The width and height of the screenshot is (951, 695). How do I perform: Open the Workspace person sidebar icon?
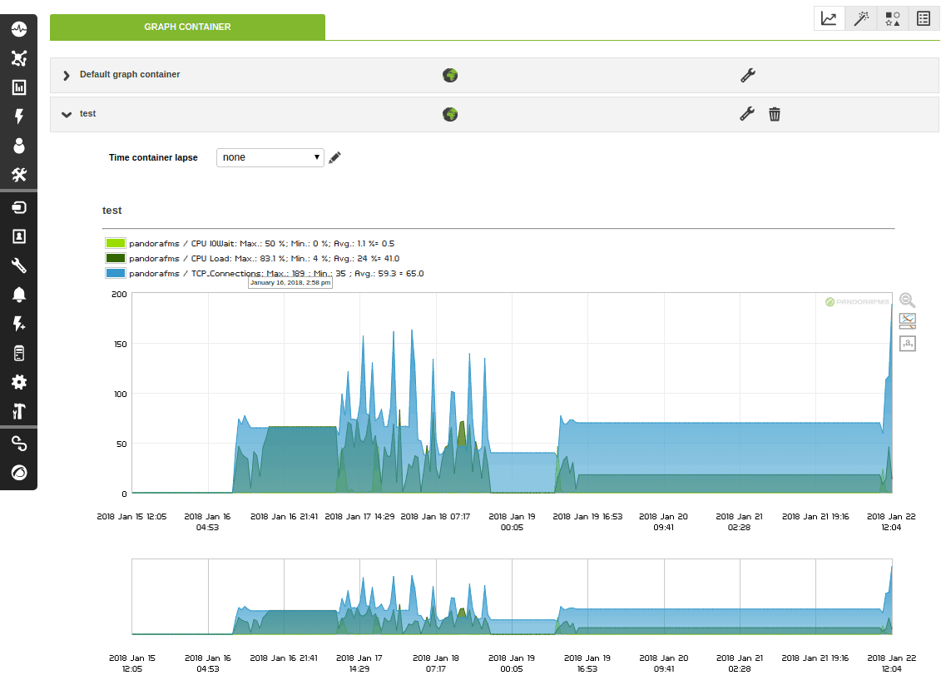(19, 146)
